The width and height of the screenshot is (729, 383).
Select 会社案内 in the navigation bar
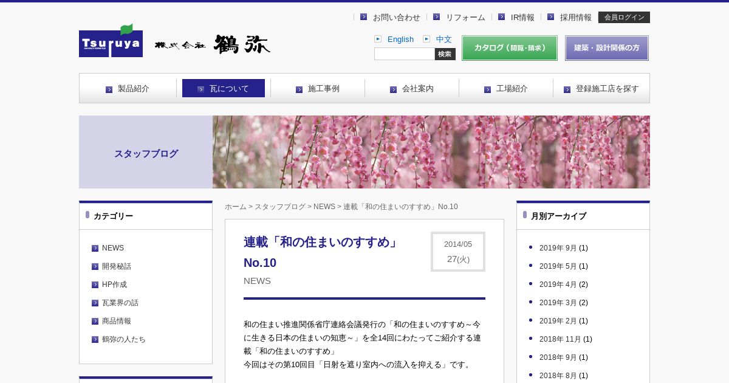click(x=412, y=89)
